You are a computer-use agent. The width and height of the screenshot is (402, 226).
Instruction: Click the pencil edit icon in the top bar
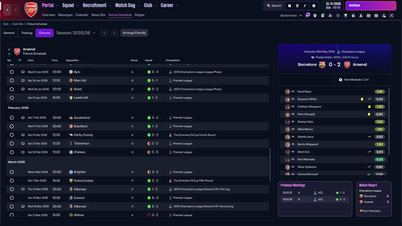click(305, 6)
